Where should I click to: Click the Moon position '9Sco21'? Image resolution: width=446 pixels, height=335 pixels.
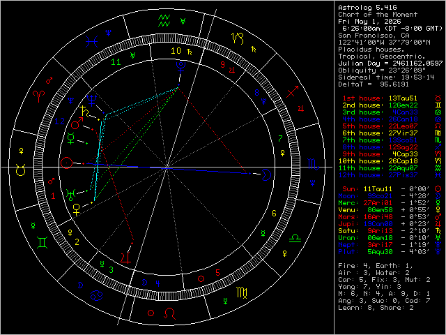tap(380, 196)
